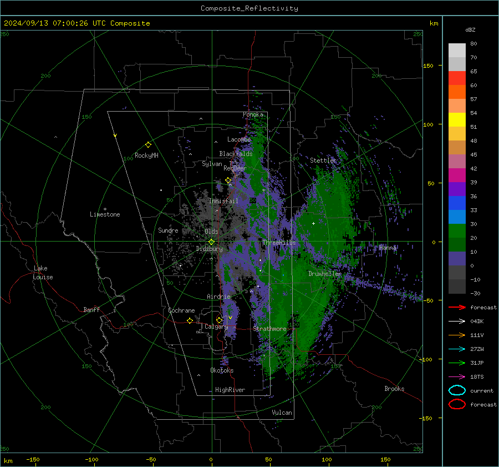Click the yellow radar site marker at Didsbury

211,242
